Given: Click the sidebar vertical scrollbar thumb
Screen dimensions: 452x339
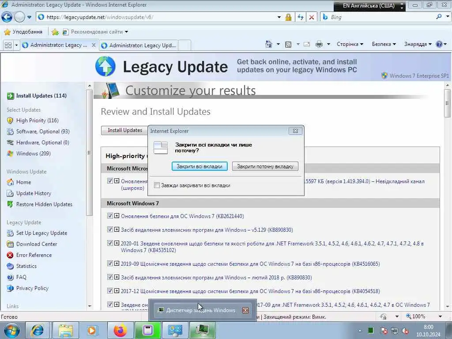Looking at the screenshot, I should tap(89, 152).
